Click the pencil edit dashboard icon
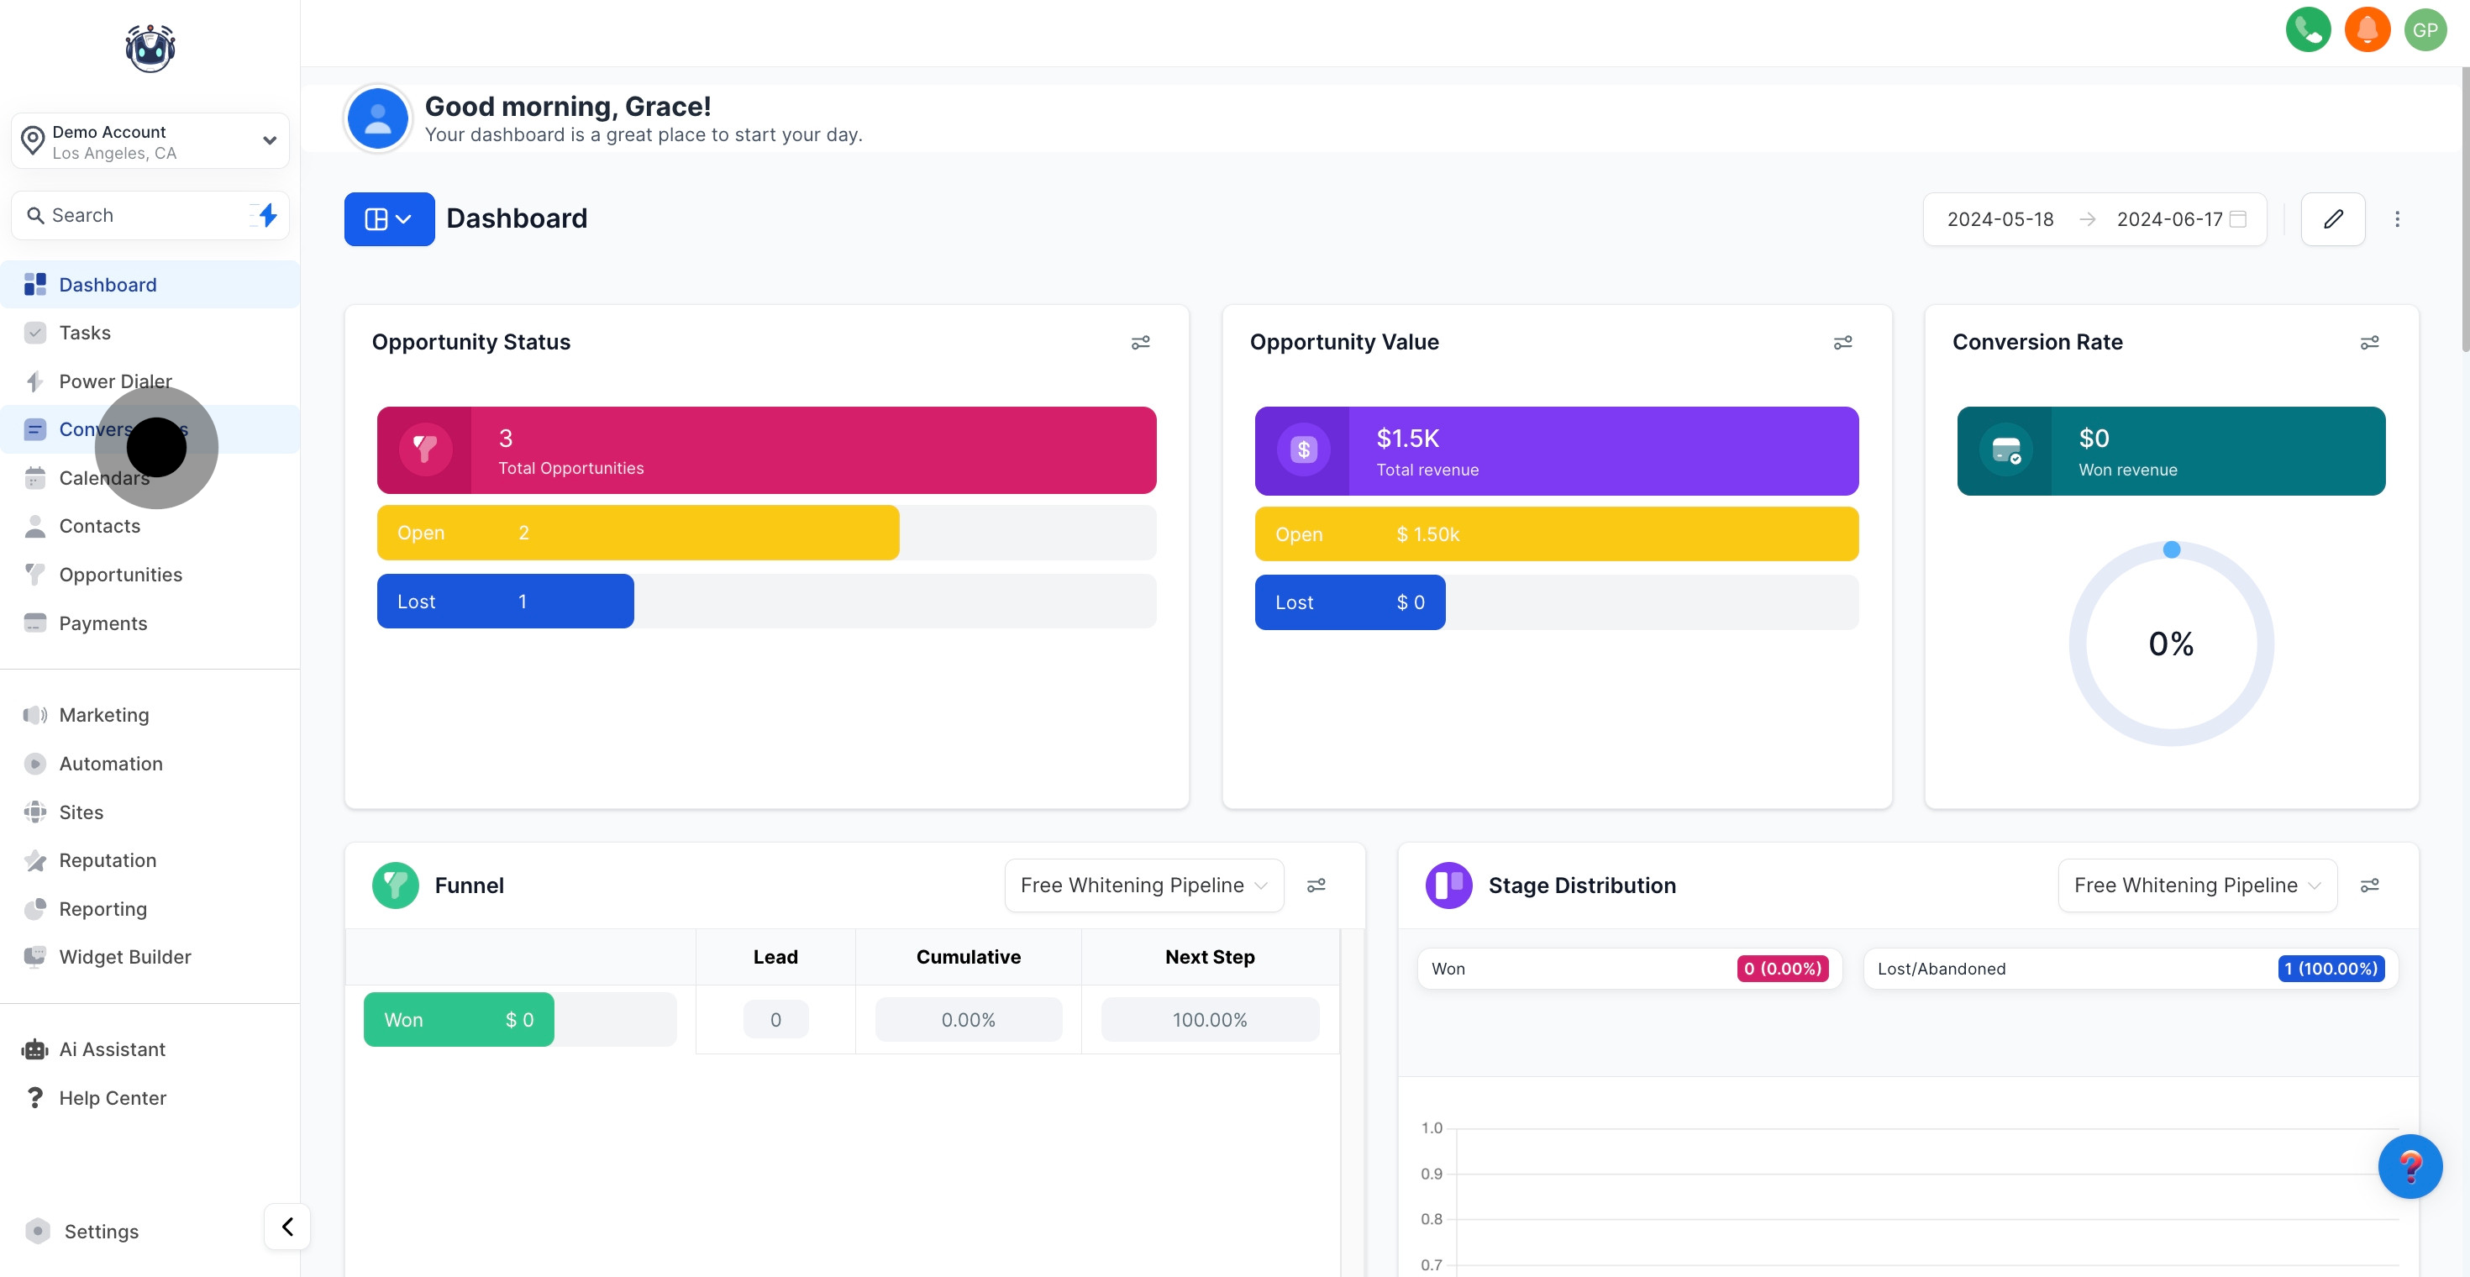The image size is (2470, 1277). point(2332,218)
